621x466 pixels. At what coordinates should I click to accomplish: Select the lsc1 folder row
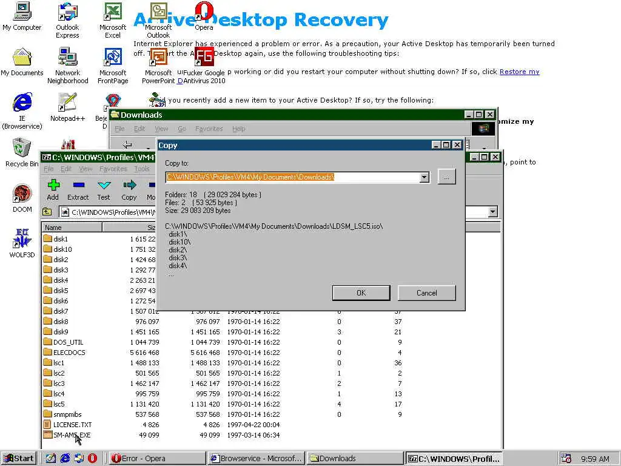point(222,363)
